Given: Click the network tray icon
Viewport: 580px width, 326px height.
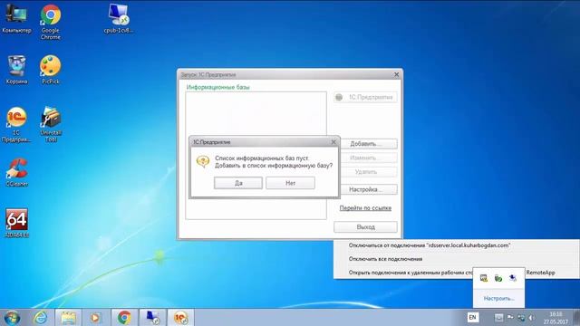Looking at the screenshot, I should pos(521,318).
